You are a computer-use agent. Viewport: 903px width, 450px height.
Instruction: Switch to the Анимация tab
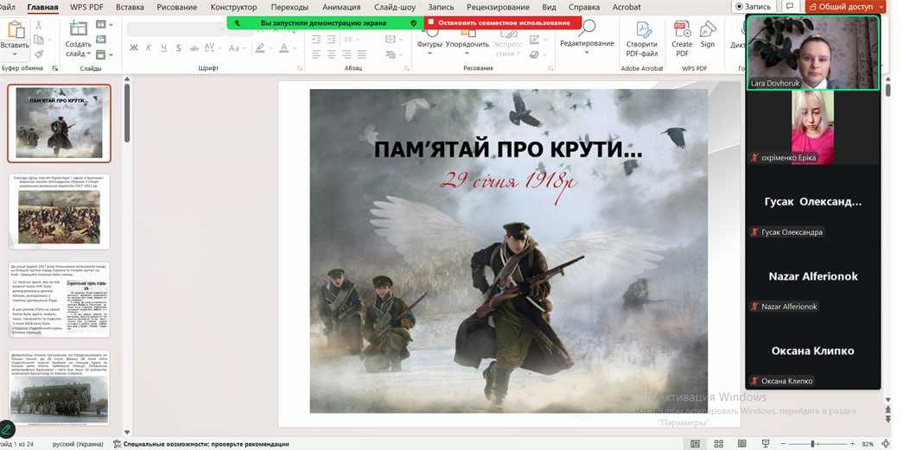click(341, 7)
